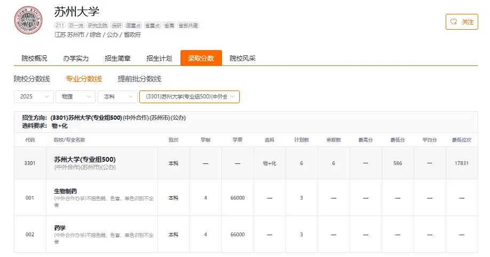Screen dimensions: 490x257
Task: Select the 录取分数 tab
Action: click(201, 58)
